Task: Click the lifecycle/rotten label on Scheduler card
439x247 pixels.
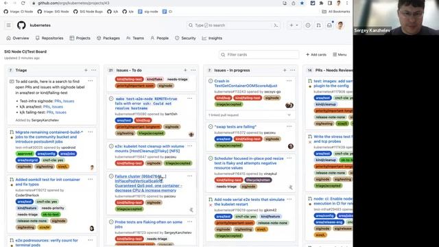Action: 258,180
